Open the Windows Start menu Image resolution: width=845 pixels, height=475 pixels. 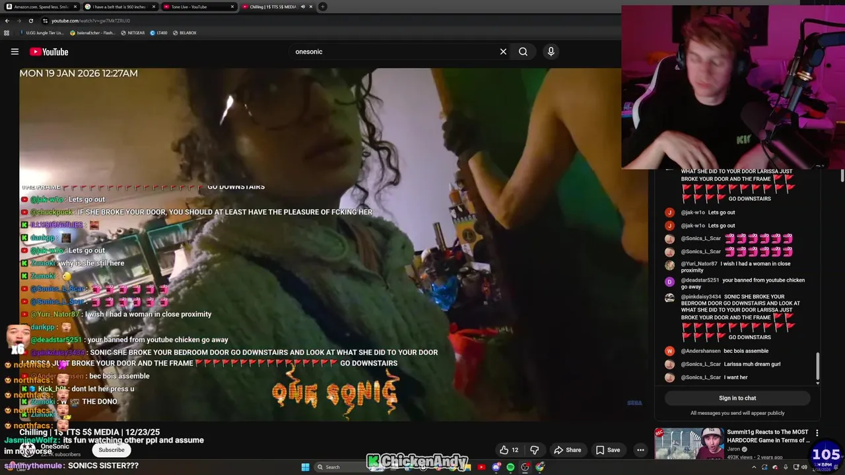(306, 467)
